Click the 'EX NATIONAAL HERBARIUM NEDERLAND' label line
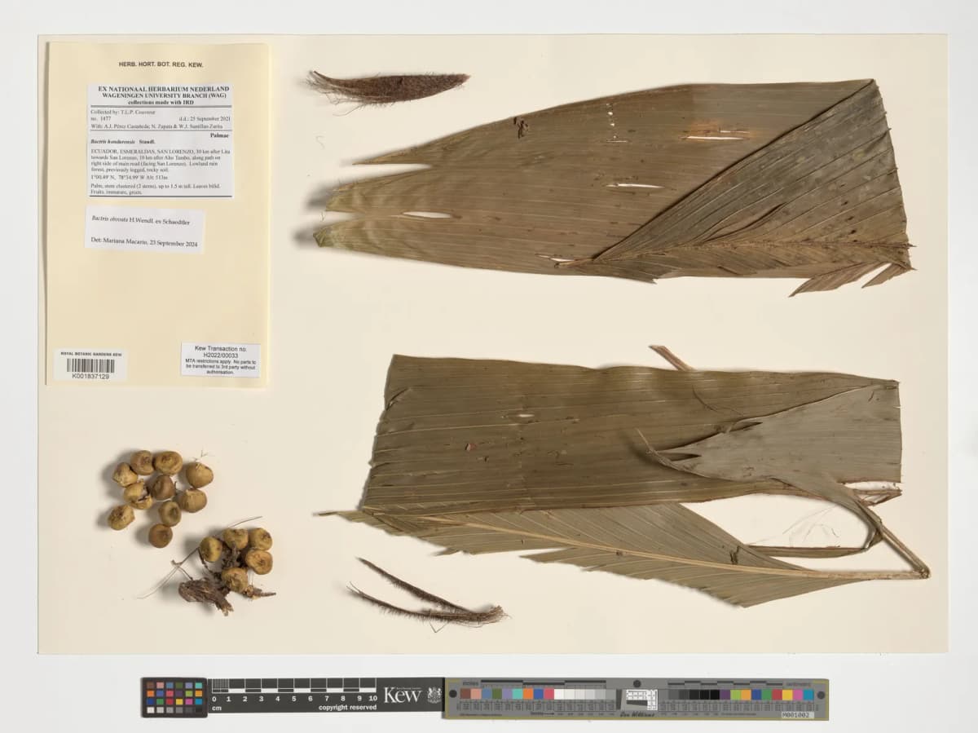Screen dimensions: 978x733 coord(163,88)
